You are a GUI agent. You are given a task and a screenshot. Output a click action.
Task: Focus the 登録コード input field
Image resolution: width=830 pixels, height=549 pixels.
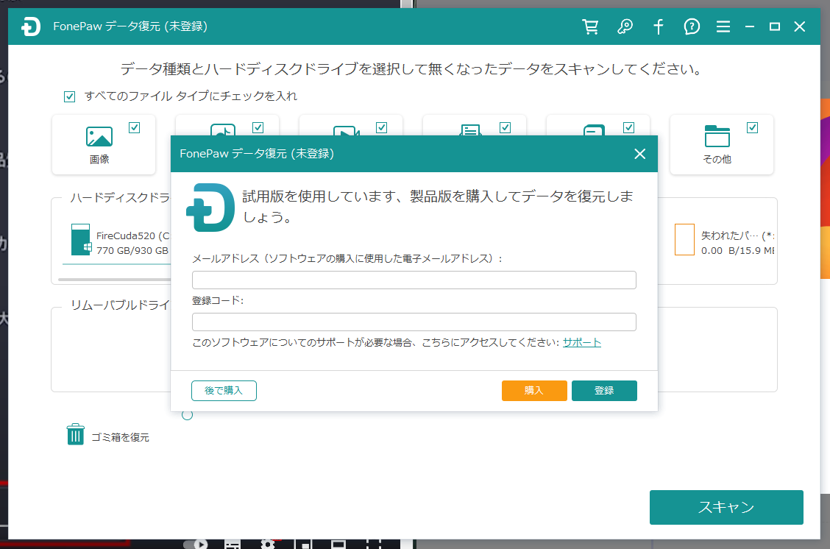(x=414, y=322)
